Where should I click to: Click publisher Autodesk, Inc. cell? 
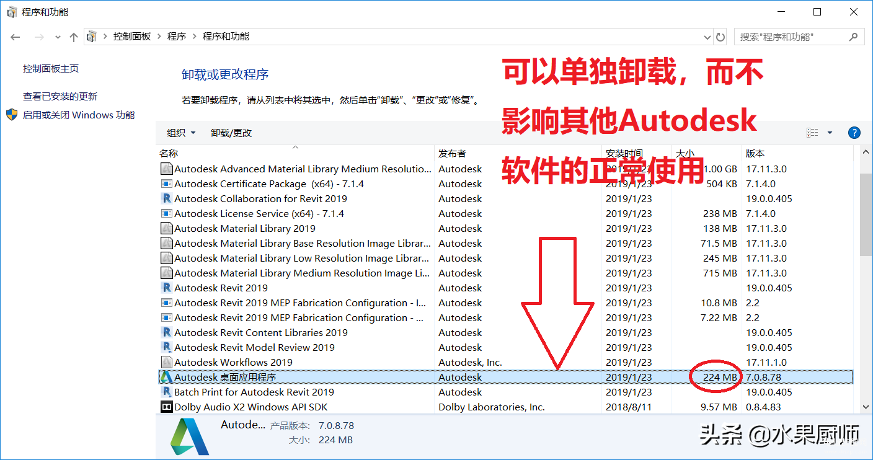(x=470, y=362)
